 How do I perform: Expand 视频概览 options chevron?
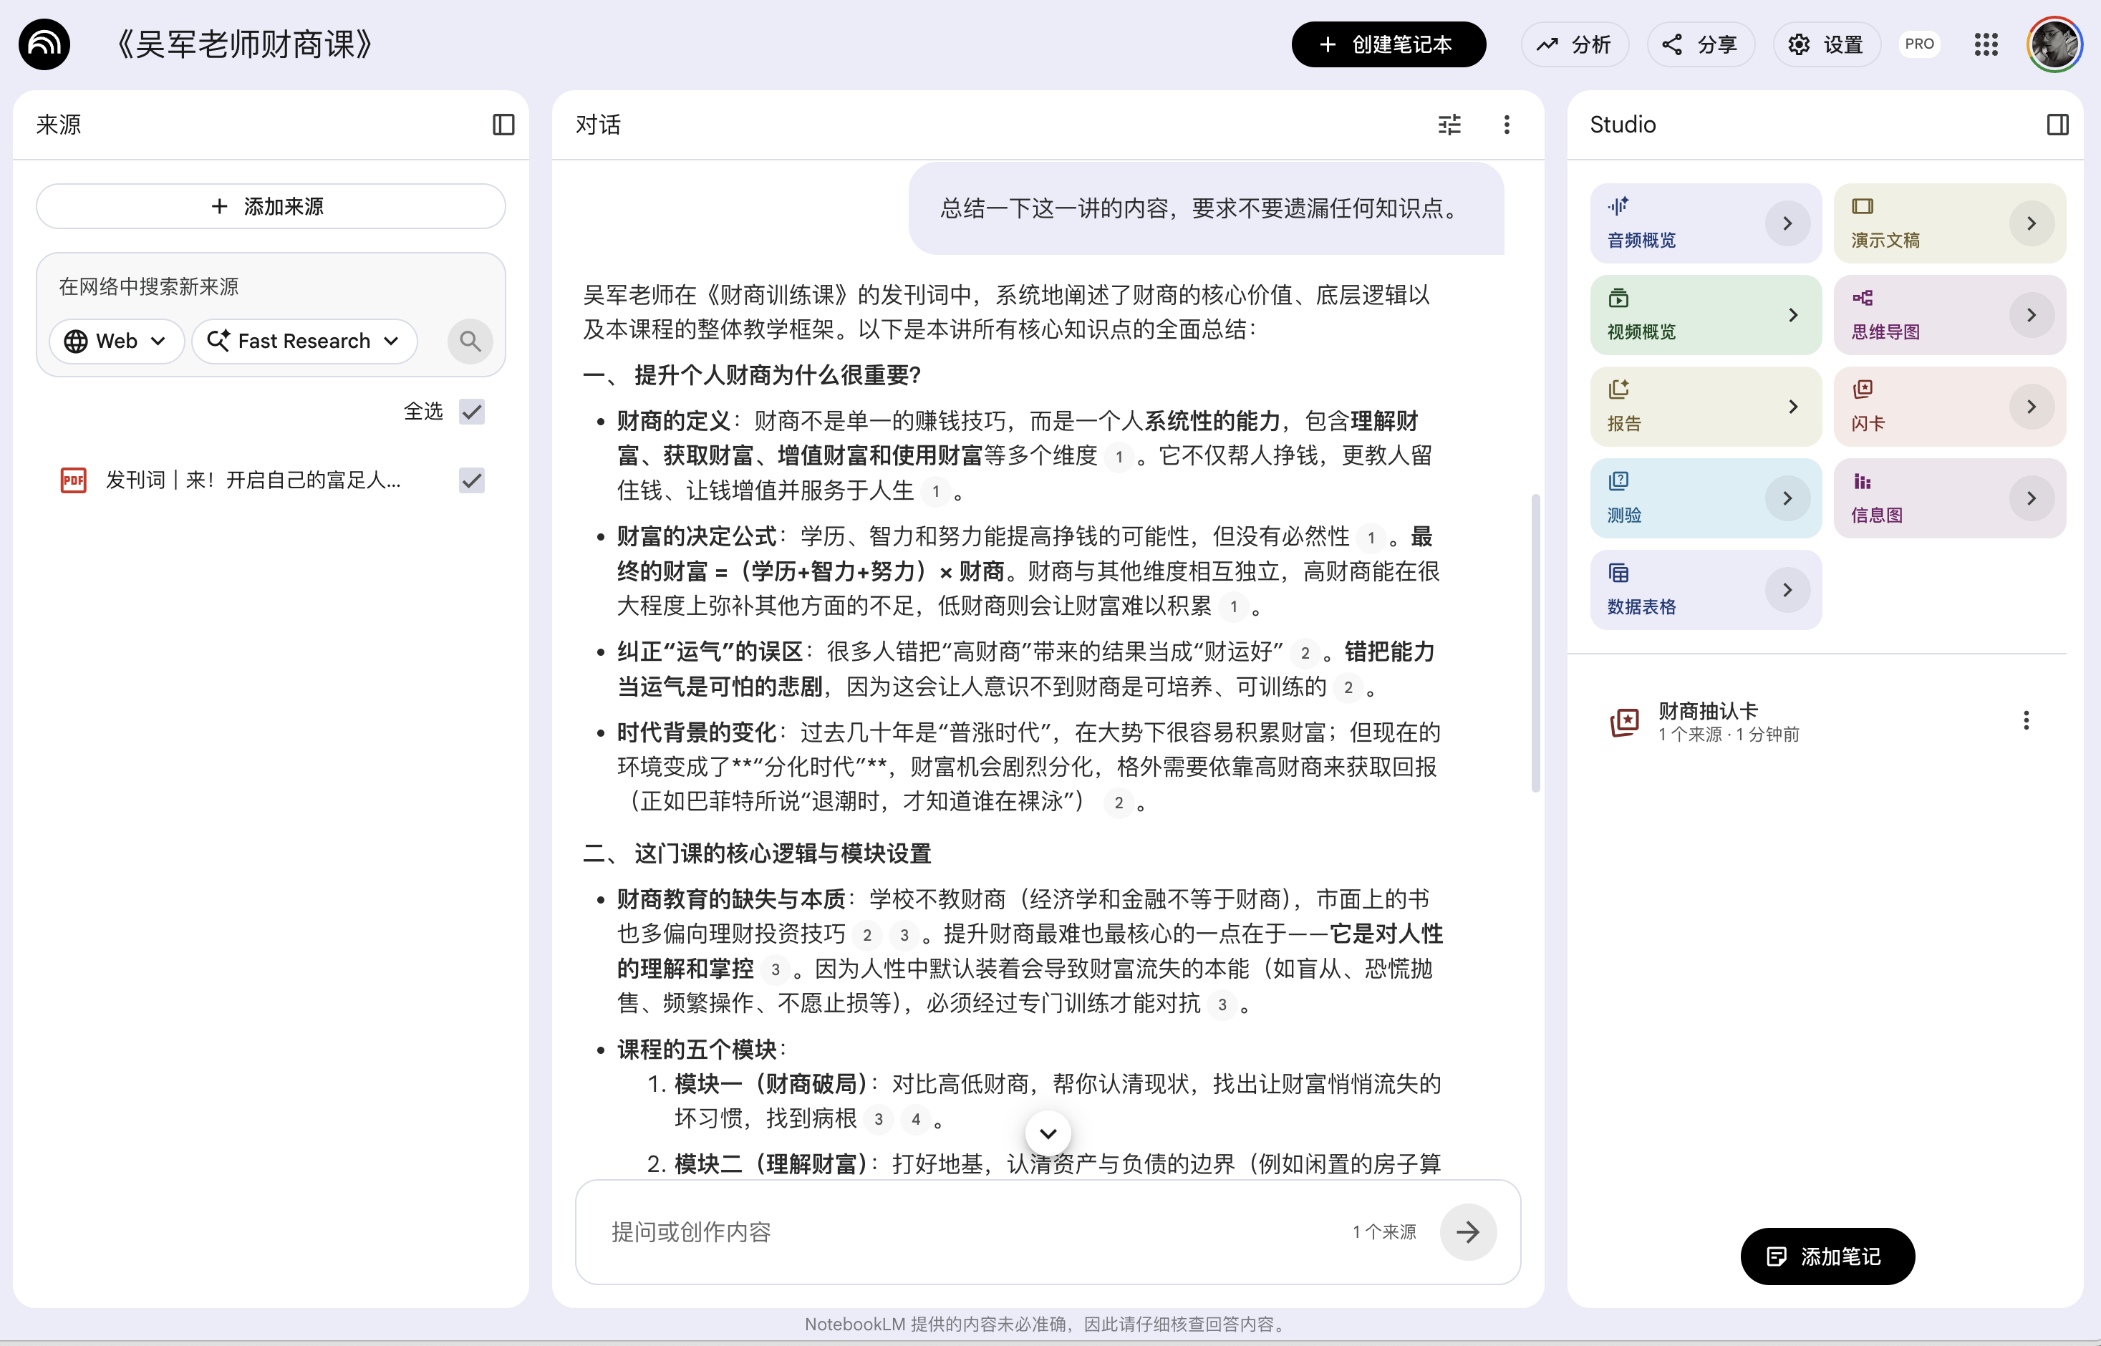point(1792,316)
